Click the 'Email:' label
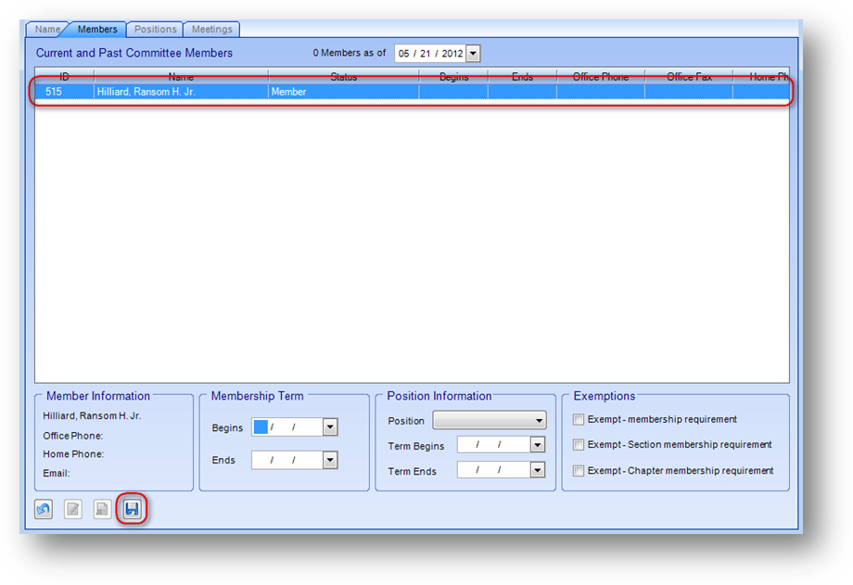Image resolution: width=853 pixels, height=585 pixels. click(x=57, y=474)
